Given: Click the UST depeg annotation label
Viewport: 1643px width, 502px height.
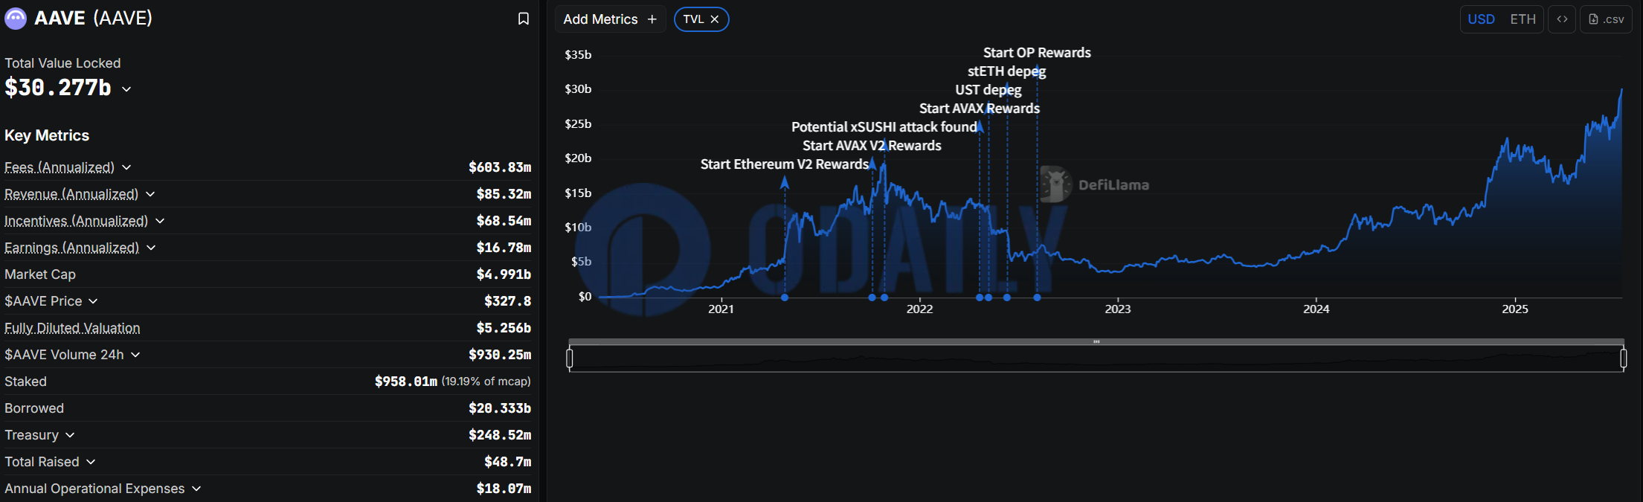Looking at the screenshot, I should pyautogui.click(x=988, y=90).
